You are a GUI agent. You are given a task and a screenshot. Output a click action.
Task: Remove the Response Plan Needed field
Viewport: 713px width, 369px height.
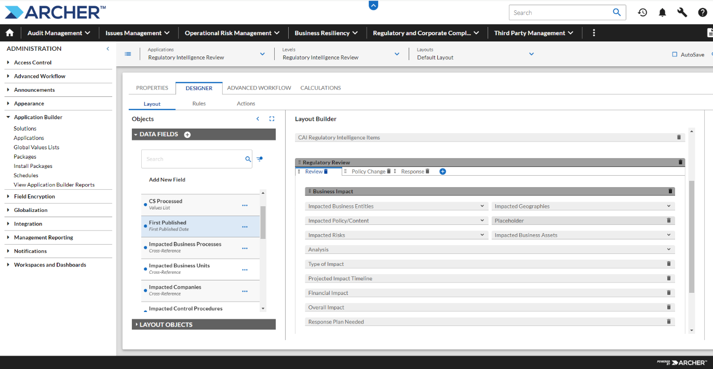coord(669,322)
